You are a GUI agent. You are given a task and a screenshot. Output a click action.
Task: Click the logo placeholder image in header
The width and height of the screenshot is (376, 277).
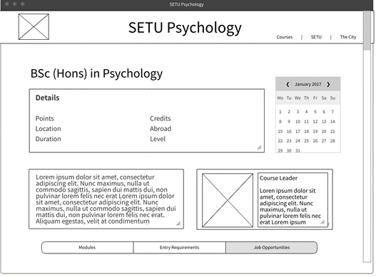coord(34,26)
